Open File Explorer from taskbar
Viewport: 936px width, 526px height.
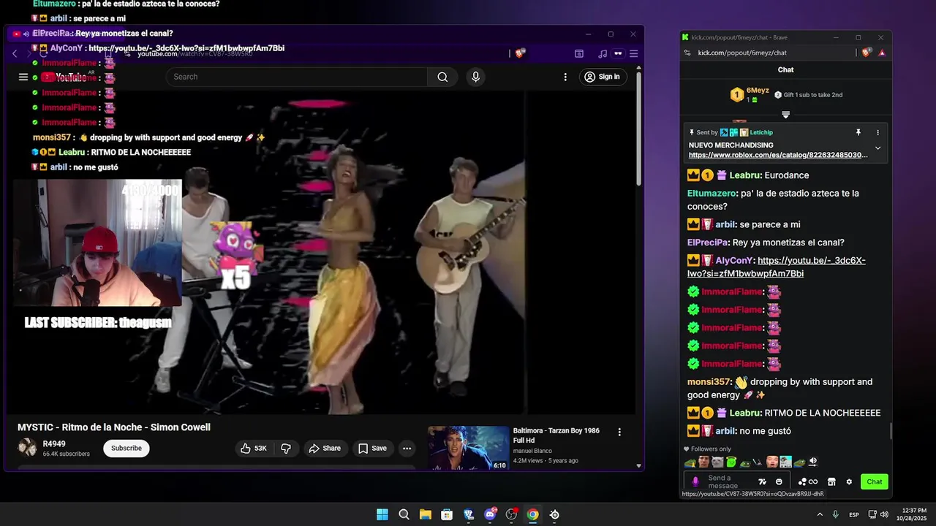click(x=426, y=514)
